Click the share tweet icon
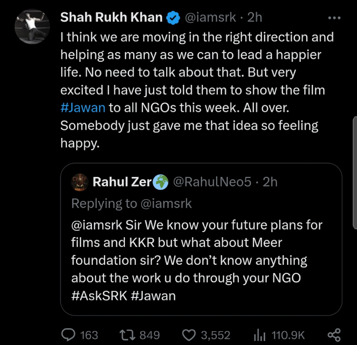Image resolution: width=357 pixels, height=345 pixels. pos(334,335)
